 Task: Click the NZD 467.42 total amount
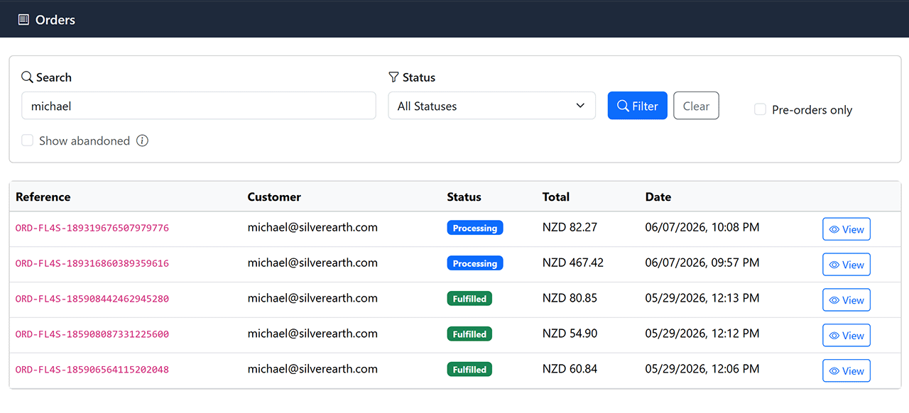coord(573,263)
